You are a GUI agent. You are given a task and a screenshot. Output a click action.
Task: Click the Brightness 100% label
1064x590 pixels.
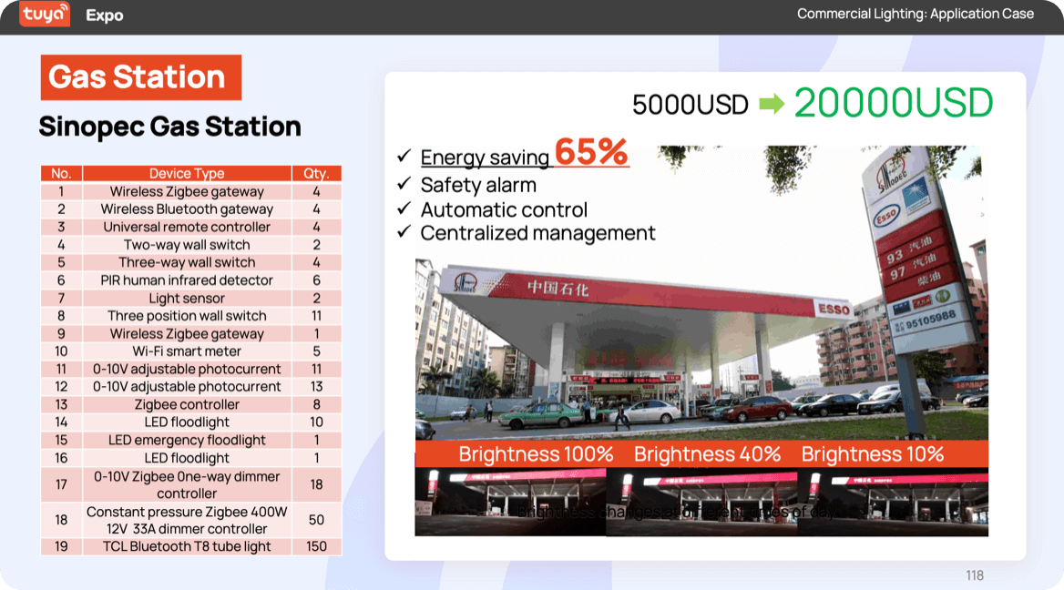click(536, 453)
